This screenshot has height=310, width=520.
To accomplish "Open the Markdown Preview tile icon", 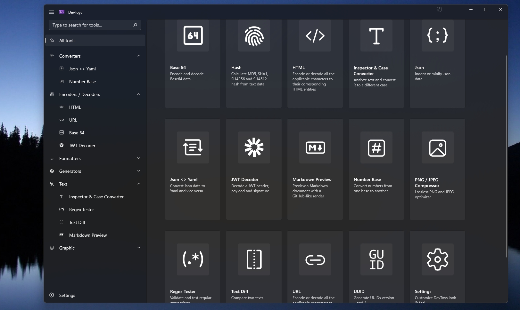I will 315,147.
